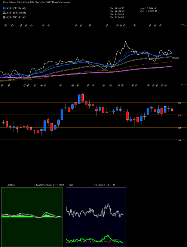Screen dimensions: 187x247
Task: Click the 36 price axis label
Action: coord(179,103)
